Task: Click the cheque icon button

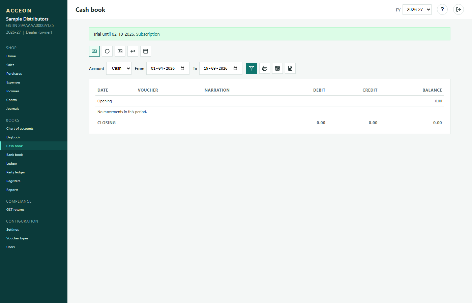Action: (120, 51)
